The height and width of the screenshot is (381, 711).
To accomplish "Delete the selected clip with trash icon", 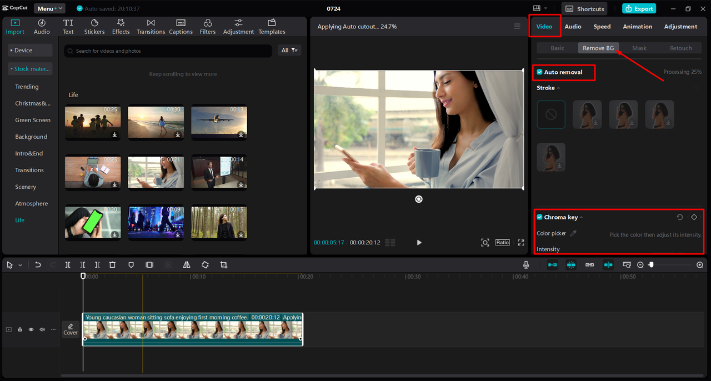I will [112, 265].
